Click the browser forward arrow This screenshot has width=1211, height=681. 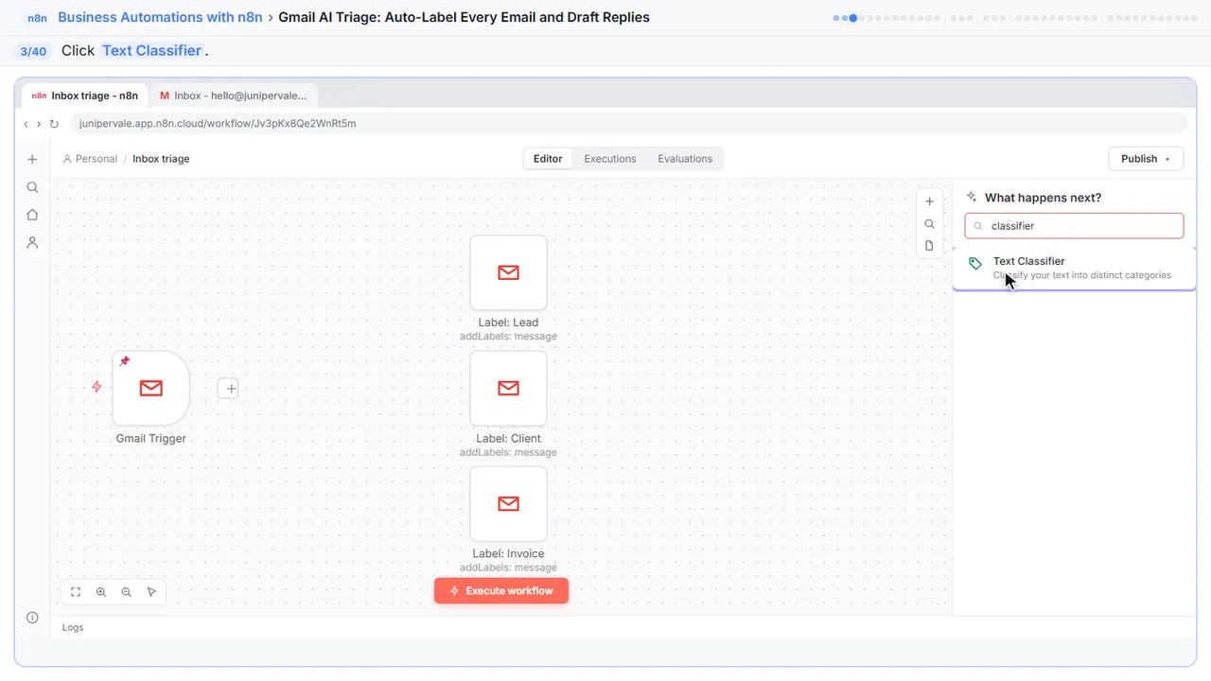click(38, 124)
